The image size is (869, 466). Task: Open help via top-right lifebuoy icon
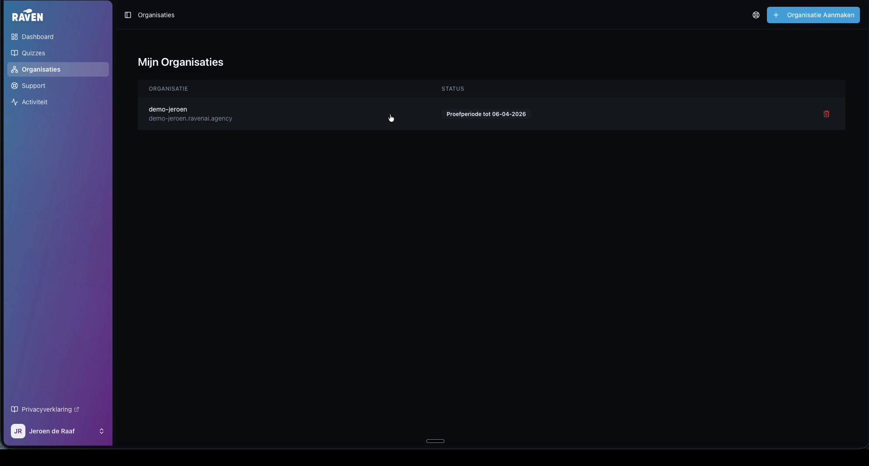[756, 15]
